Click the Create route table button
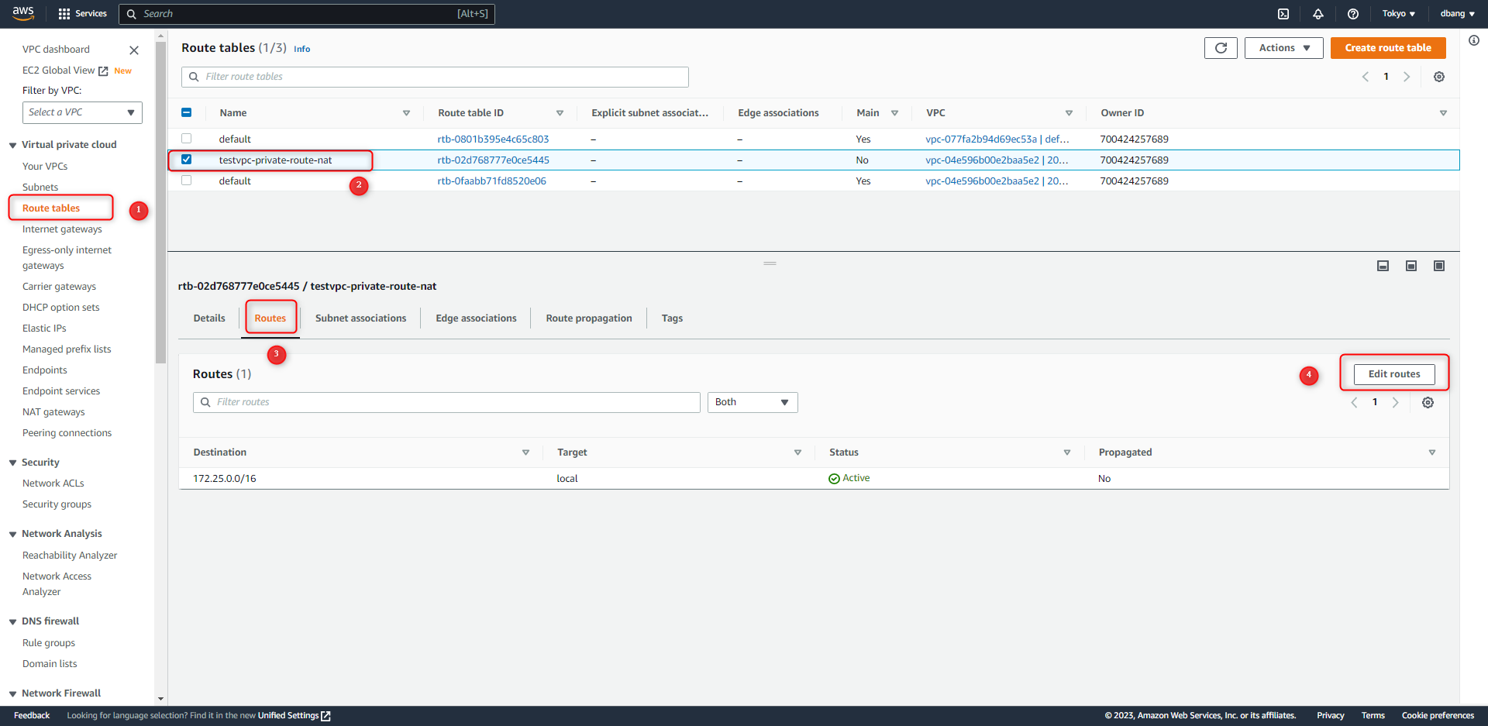Image resolution: width=1488 pixels, height=726 pixels. pos(1388,48)
